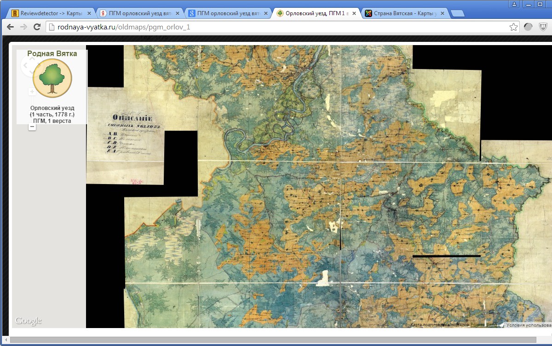Open the Chrome user profile button
Image resolution: width=552 pixels, height=346 pixels.
coord(514,4)
